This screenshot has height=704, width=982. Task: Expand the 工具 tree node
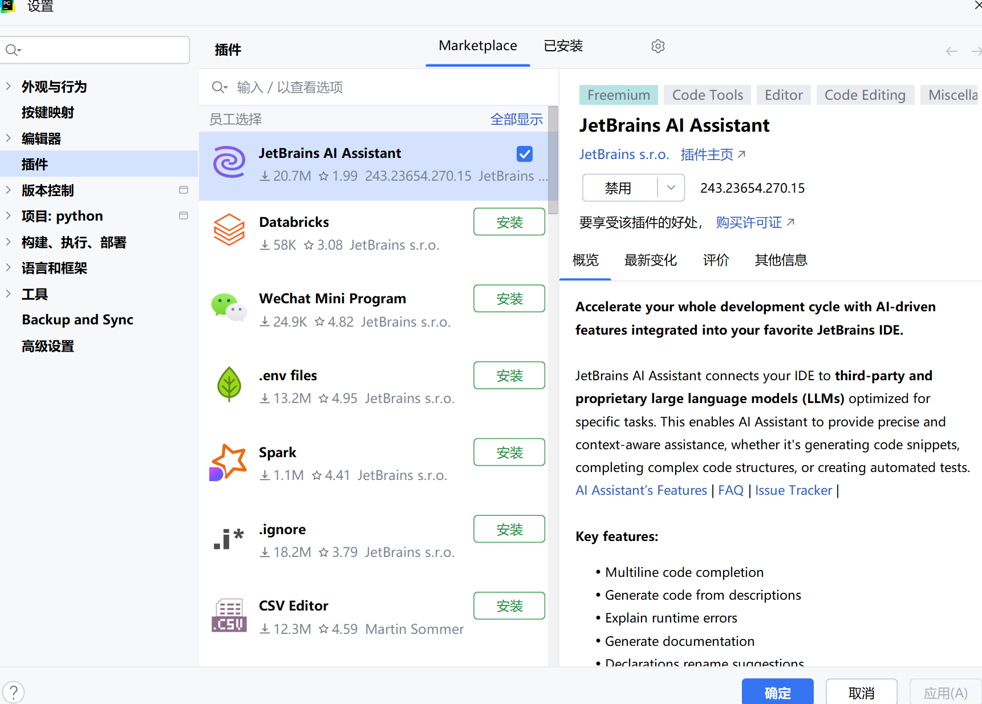click(8, 294)
